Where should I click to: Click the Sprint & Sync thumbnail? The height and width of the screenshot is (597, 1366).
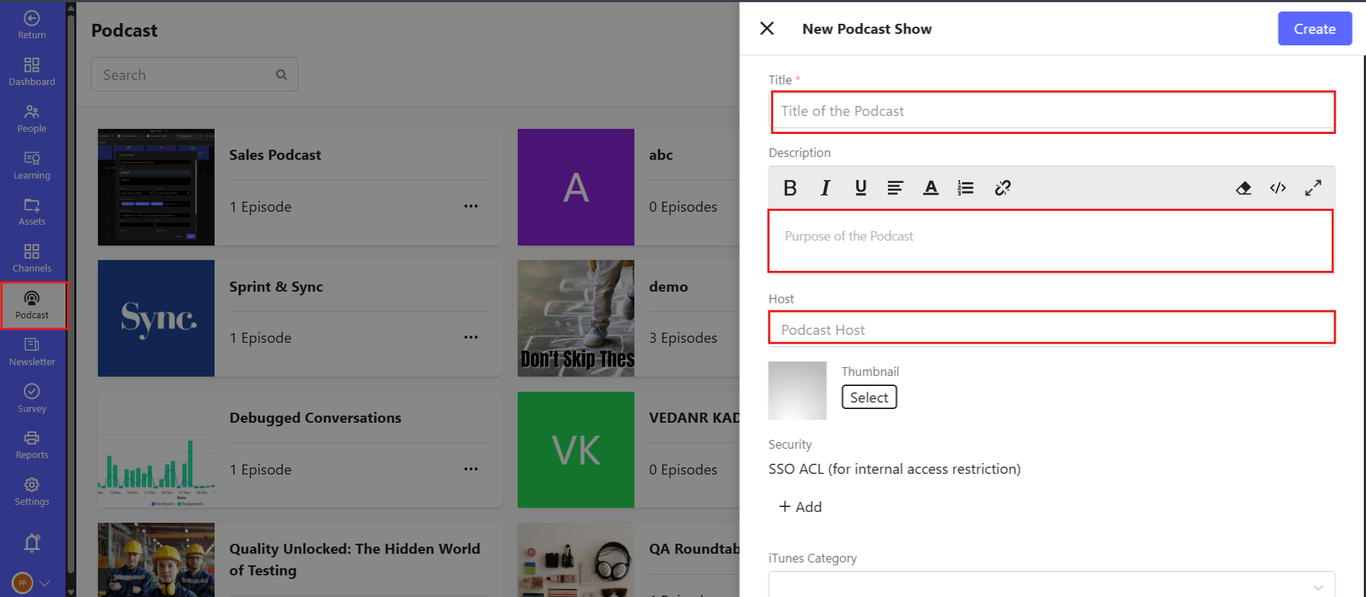coord(156,318)
